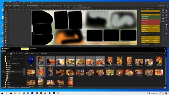This screenshot has height=95, width=169.
Task: Expand the Explorer address bar history dropdown
Action: click(x=144, y=54)
